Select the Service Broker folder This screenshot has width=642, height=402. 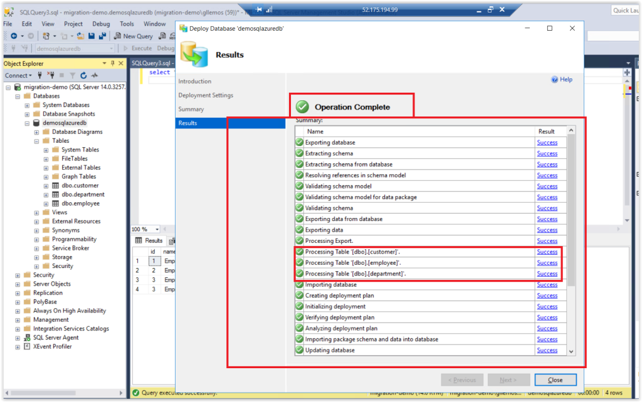70,248
